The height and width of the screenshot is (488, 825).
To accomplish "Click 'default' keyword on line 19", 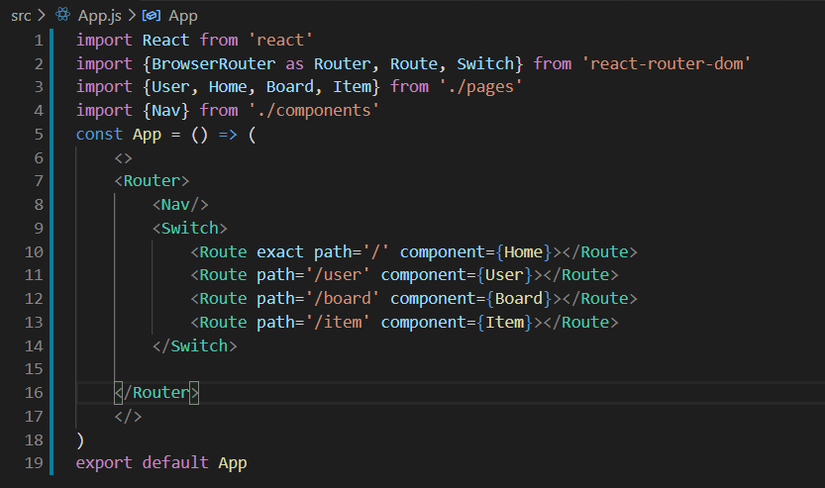I will [x=175, y=463].
